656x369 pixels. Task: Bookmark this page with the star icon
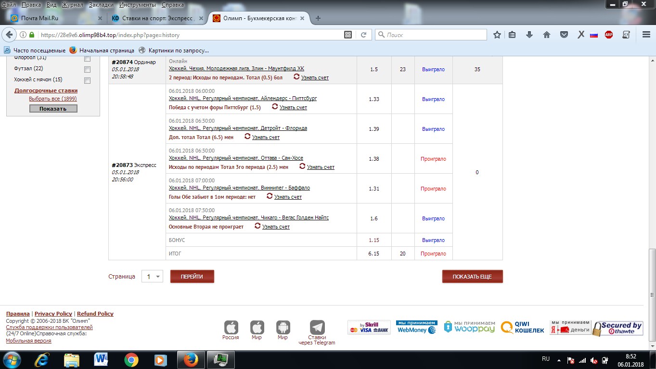497,35
